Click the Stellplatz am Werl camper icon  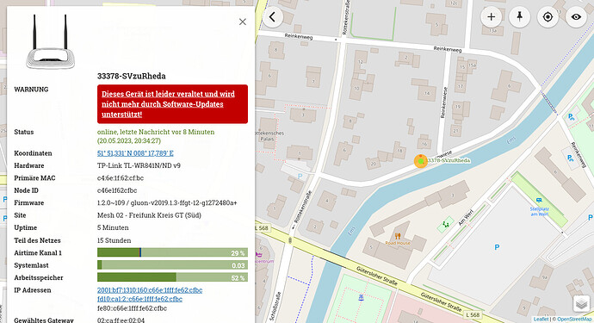coord(539,200)
